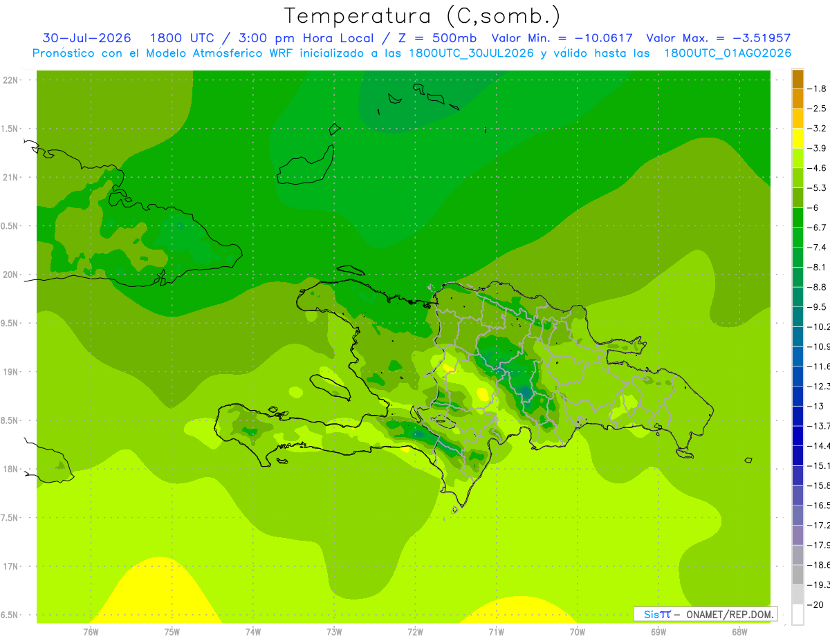Click the "-6.7" legend value
The image size is (830, 641).
[818, 227]
